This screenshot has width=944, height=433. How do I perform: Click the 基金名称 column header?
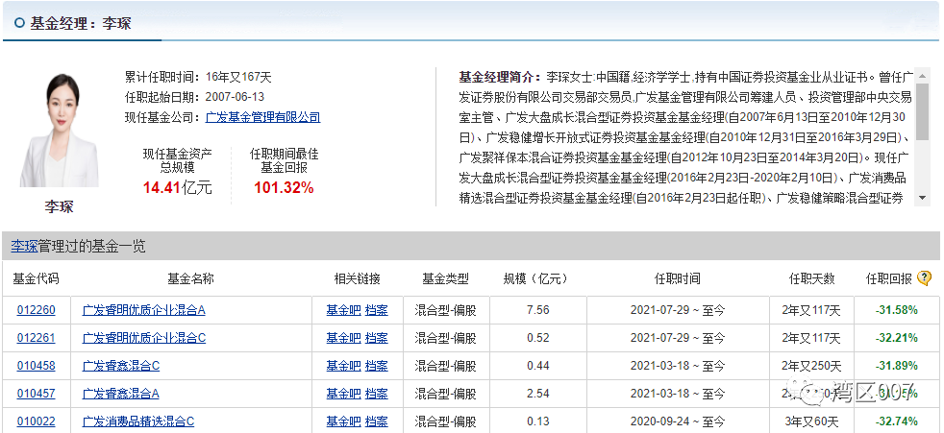191,278
